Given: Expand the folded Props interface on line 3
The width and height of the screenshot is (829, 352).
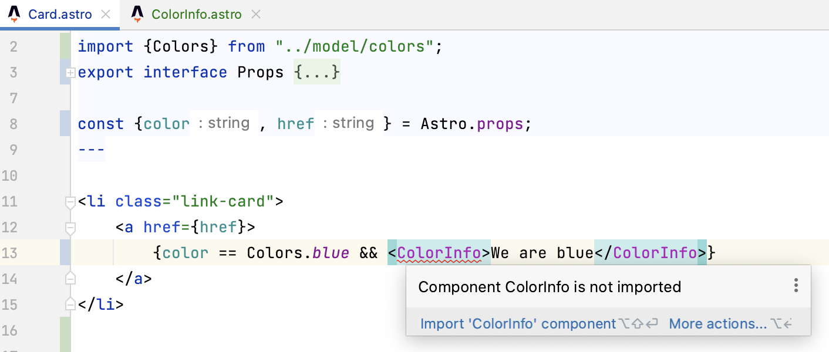Looking at the screenshot, I should coord(70,73).
